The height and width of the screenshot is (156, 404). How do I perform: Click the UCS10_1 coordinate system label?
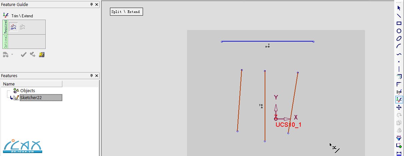point(288,125)
